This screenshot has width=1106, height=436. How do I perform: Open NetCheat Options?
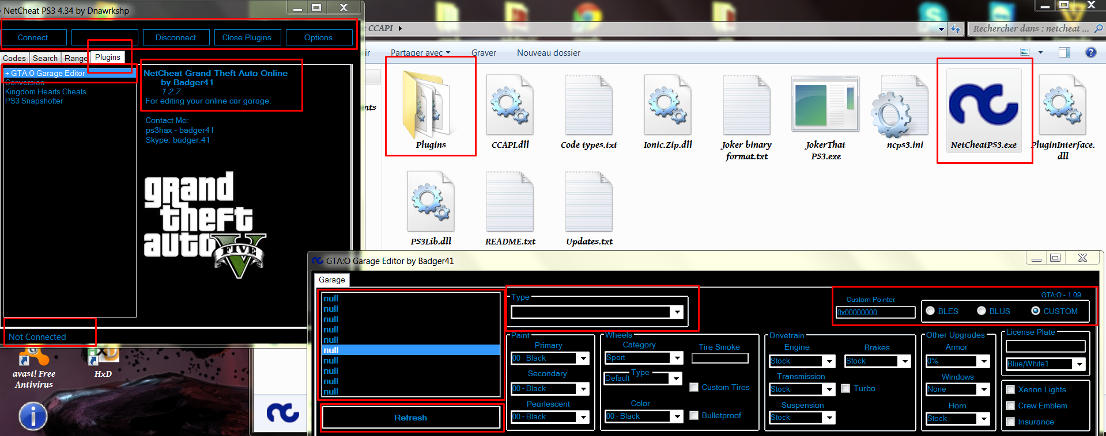pyautogui.click(x=318, y=37)
